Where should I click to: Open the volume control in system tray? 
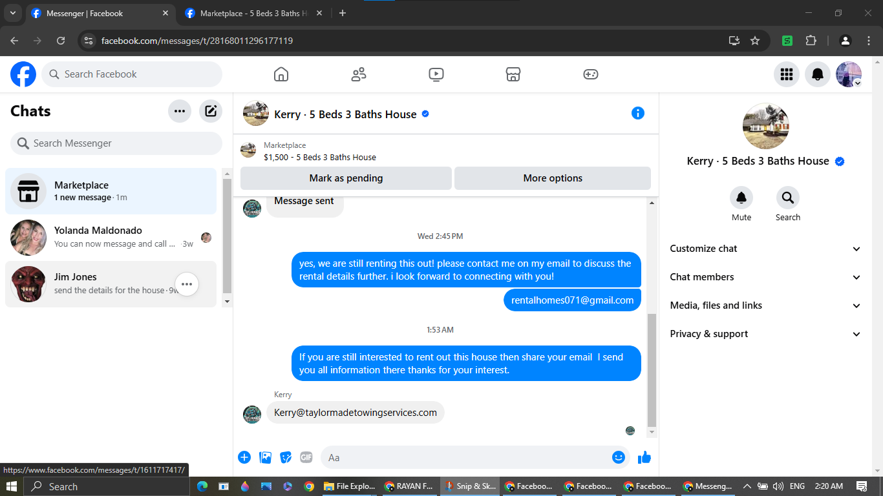tap(778, 486)
